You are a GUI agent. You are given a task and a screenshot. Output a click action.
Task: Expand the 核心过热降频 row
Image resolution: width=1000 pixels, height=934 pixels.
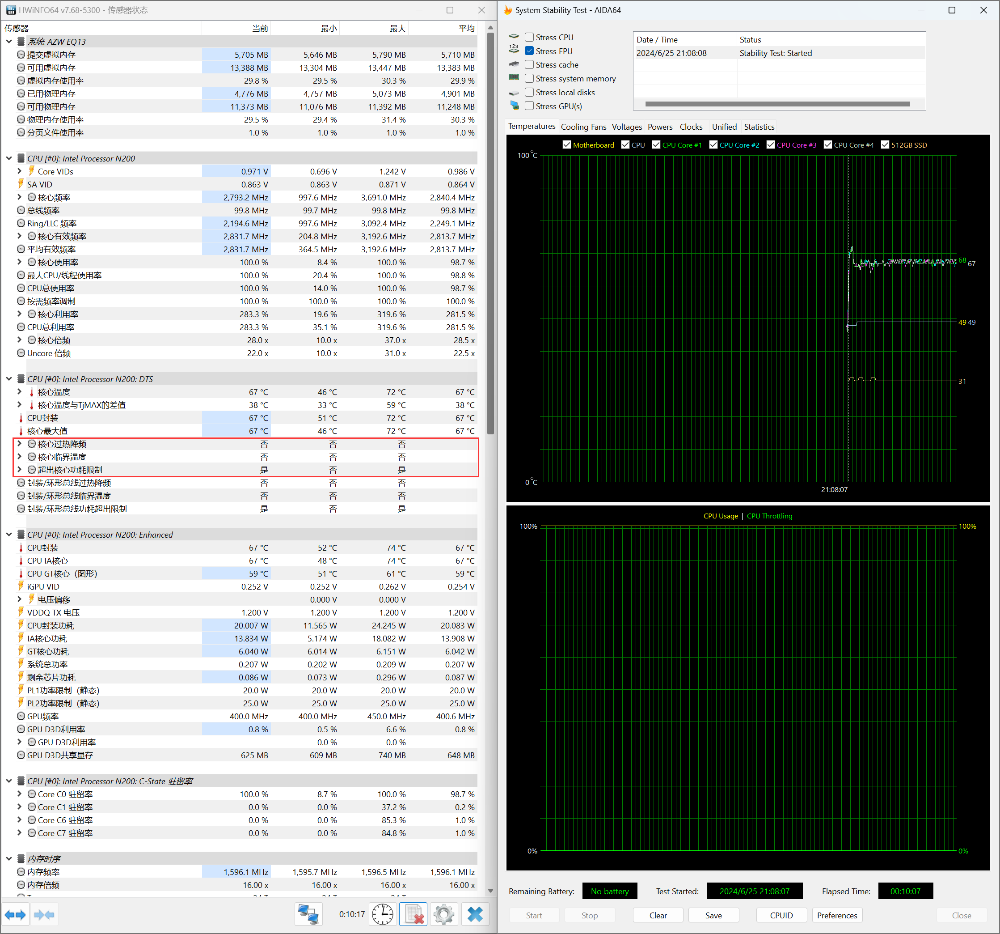[x=19, y=444]
